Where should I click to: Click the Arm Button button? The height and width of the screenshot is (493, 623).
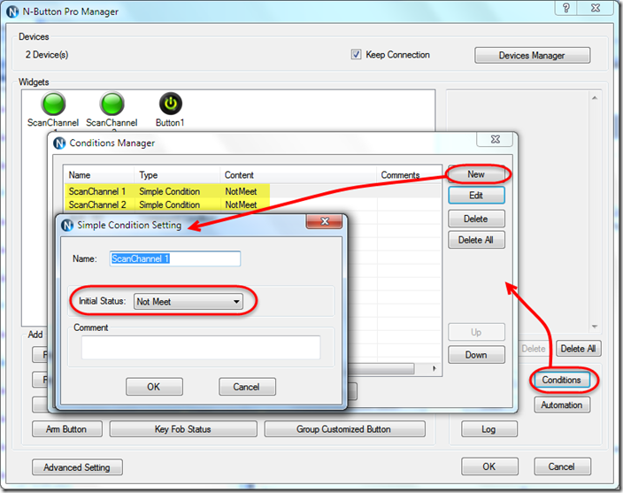click(x=66, y=429)
